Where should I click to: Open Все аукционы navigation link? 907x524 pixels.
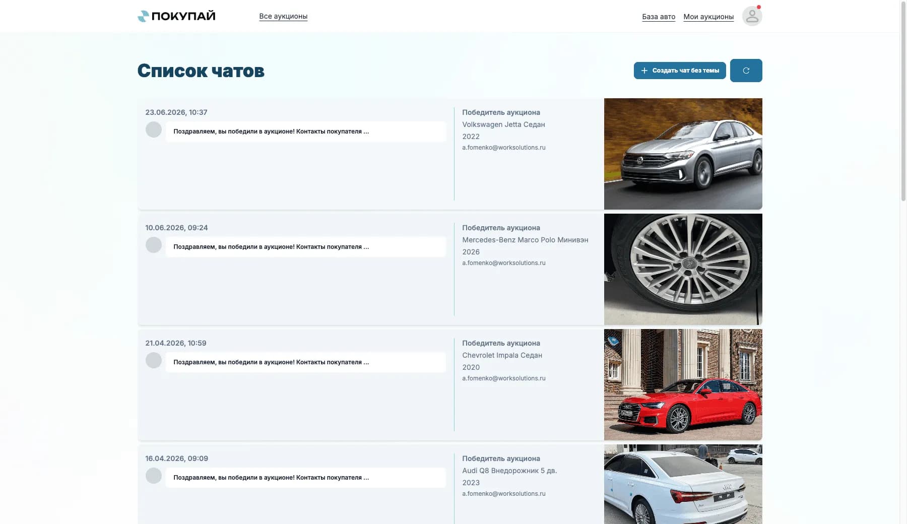283,16
